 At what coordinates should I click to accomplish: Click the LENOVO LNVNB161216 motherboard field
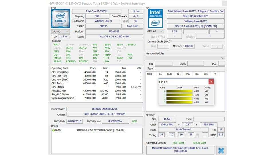click(105, 109)
